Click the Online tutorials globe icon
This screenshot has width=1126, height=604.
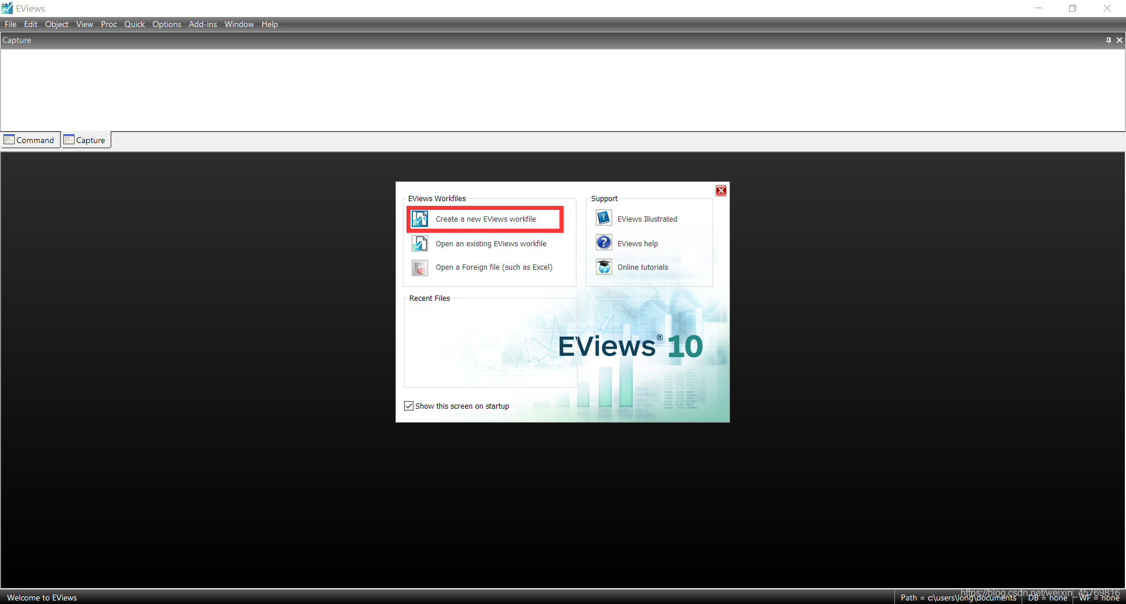[604, 267]
